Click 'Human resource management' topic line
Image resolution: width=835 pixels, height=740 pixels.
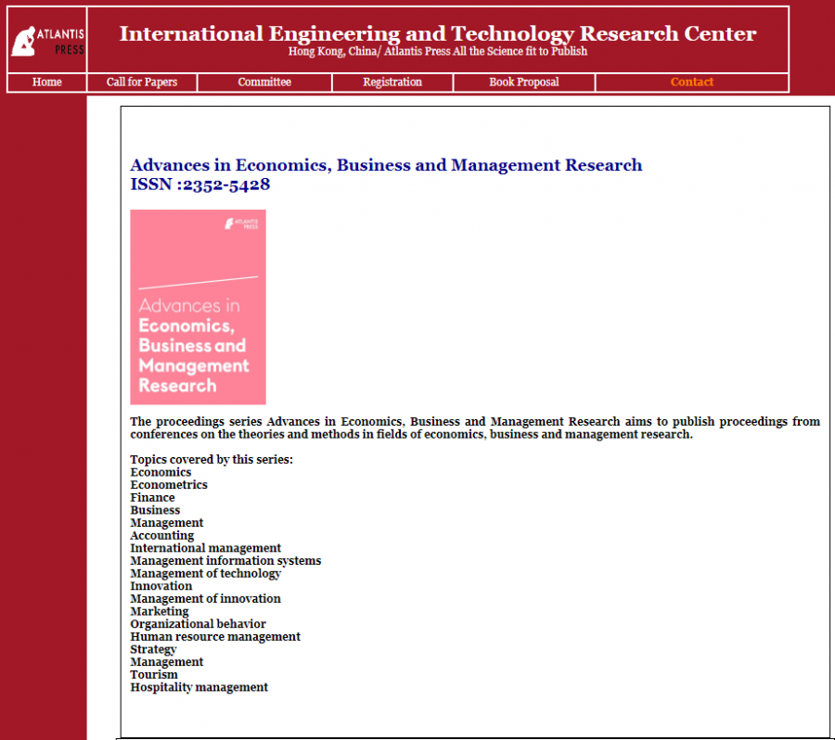click(215, 637)
